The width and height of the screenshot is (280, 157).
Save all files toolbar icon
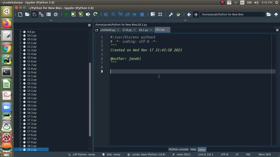click(41, 14)
